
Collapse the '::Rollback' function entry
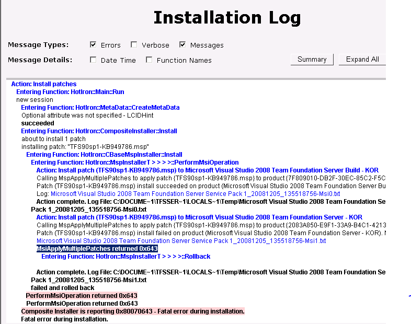pyautogui.click(x=126, y=257)
